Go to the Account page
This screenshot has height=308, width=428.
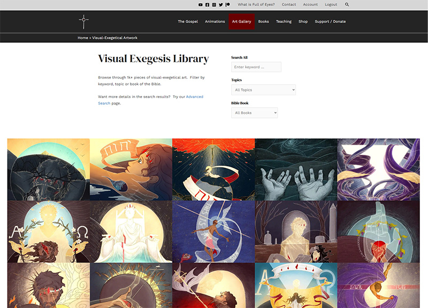(310, 5)
